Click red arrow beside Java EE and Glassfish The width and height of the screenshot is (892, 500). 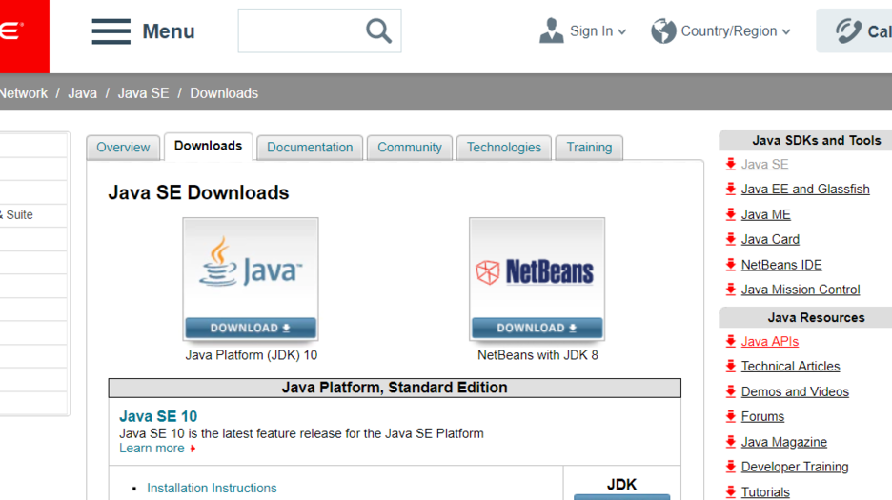(x=731, y=189)
